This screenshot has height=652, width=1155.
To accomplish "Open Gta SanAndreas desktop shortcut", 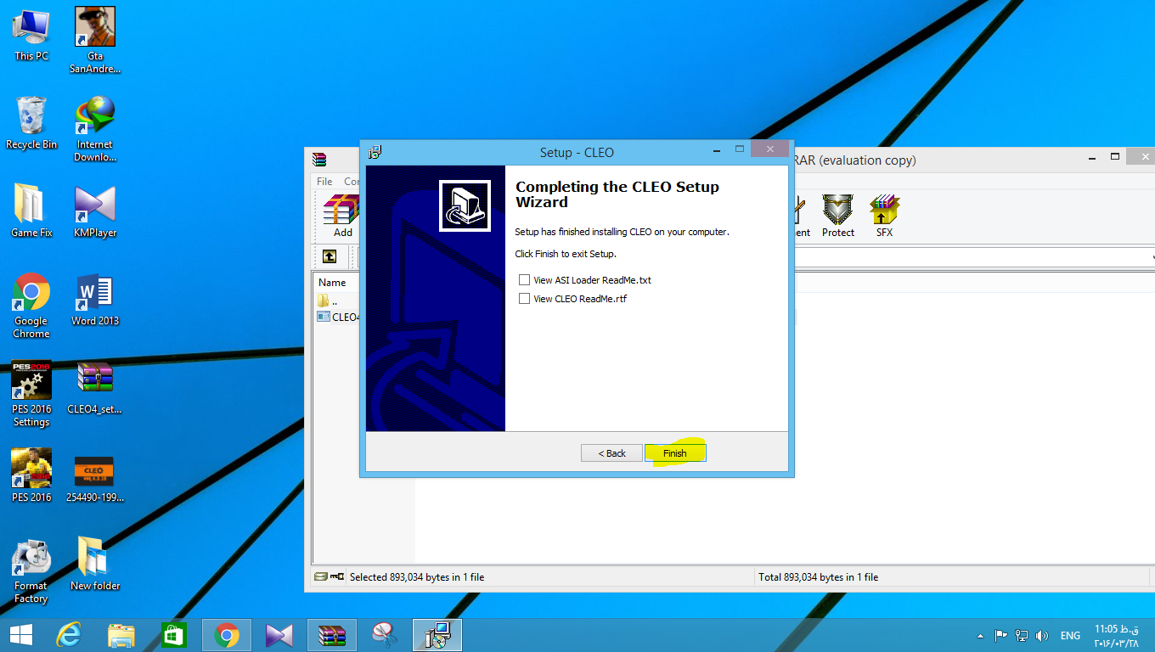I will [x=95, y=41].
